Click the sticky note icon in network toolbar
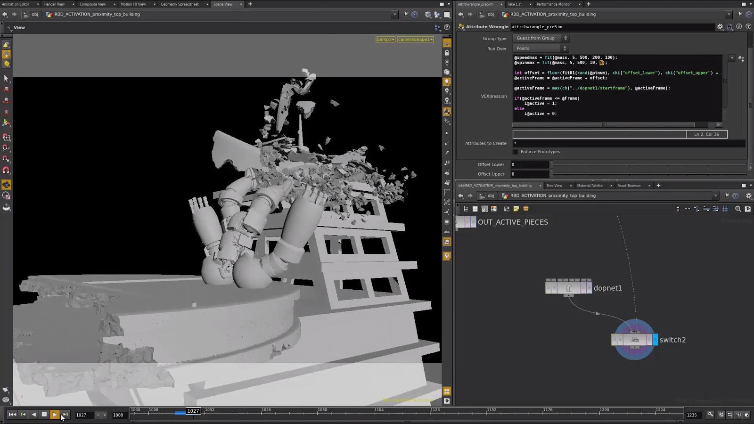Image resolution: width=754 pixels, height=424 pixels. pos(516,209)
